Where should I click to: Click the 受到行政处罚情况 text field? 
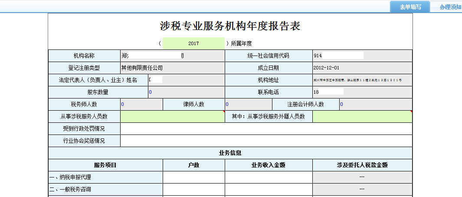266,129
